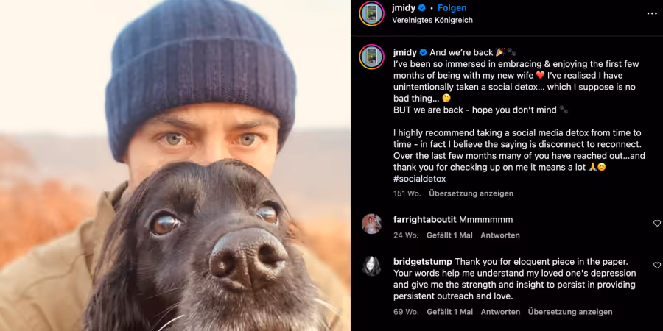Open the three-dot more options menu
The height and width of the screenshot is (331, 663).
(652, 13)
